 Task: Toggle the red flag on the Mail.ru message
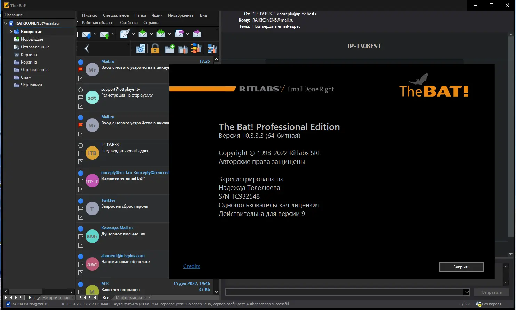click(81, 69)
